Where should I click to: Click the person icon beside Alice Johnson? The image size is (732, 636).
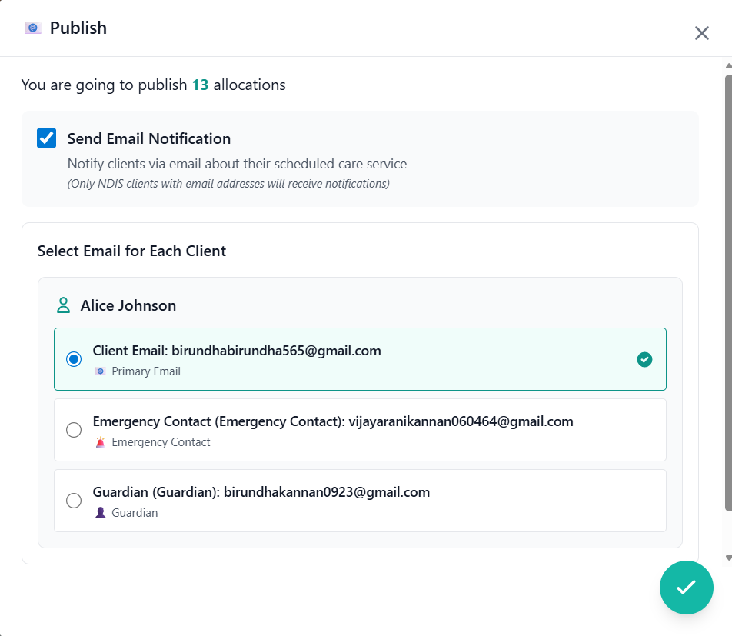(64, 305)
